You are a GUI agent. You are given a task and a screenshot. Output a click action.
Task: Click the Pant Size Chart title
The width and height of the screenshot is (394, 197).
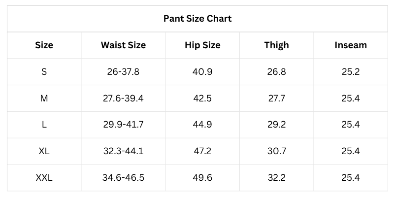(197, 19)
